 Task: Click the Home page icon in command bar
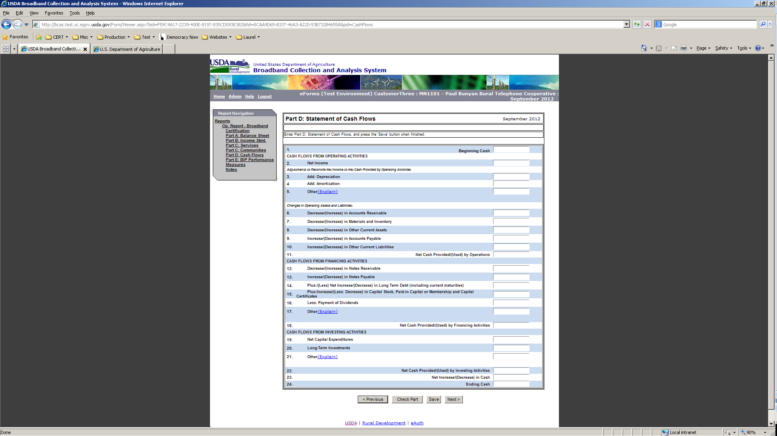coord(644,48)
